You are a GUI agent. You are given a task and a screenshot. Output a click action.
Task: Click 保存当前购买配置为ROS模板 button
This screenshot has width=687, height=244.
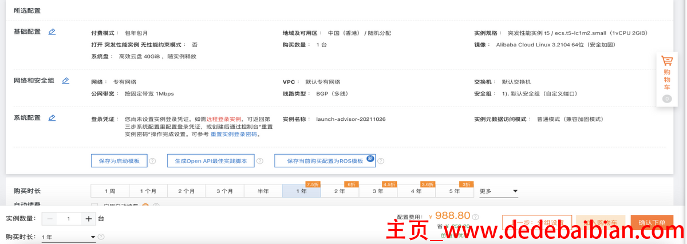pos(325,161)
